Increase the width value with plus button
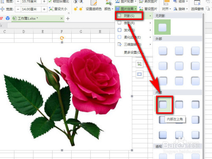The image size is (212, 159). tap(44, 9)
